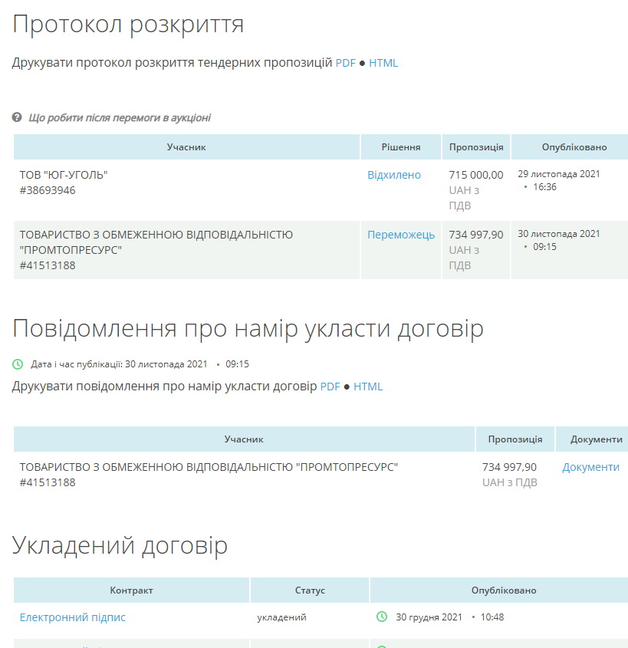Open "Що робити після перемоги в аукціоні" help text

[119, 118]
